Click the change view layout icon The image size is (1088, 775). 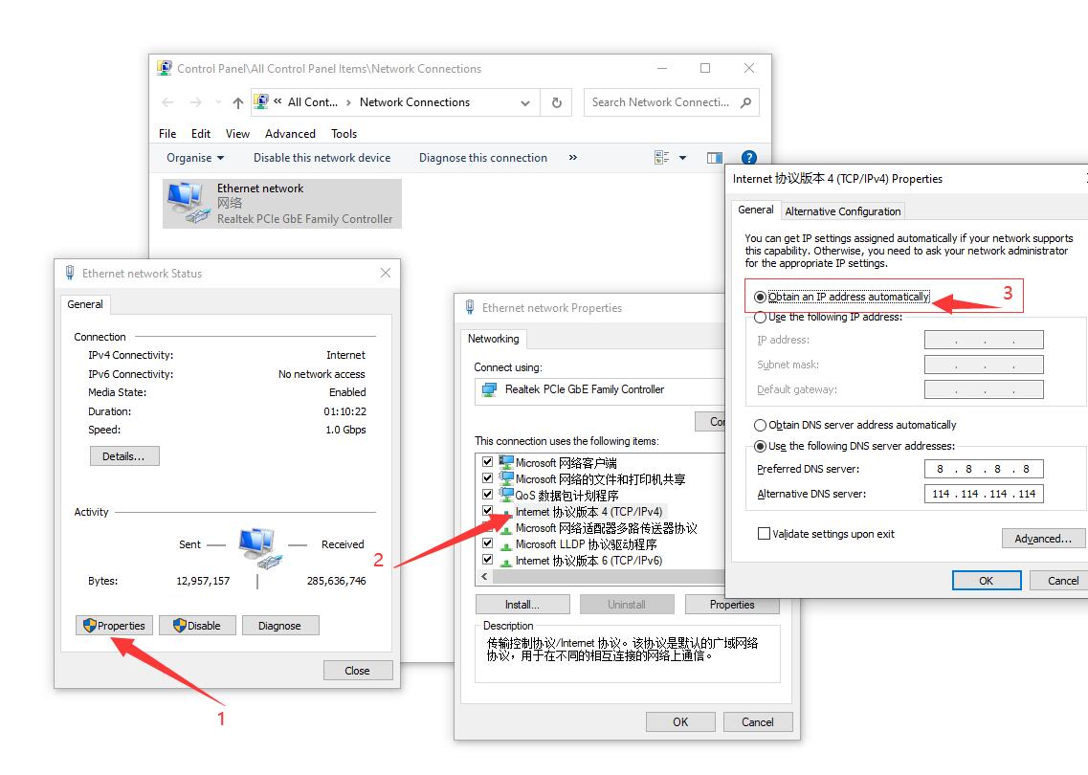(x=662, y=158)
